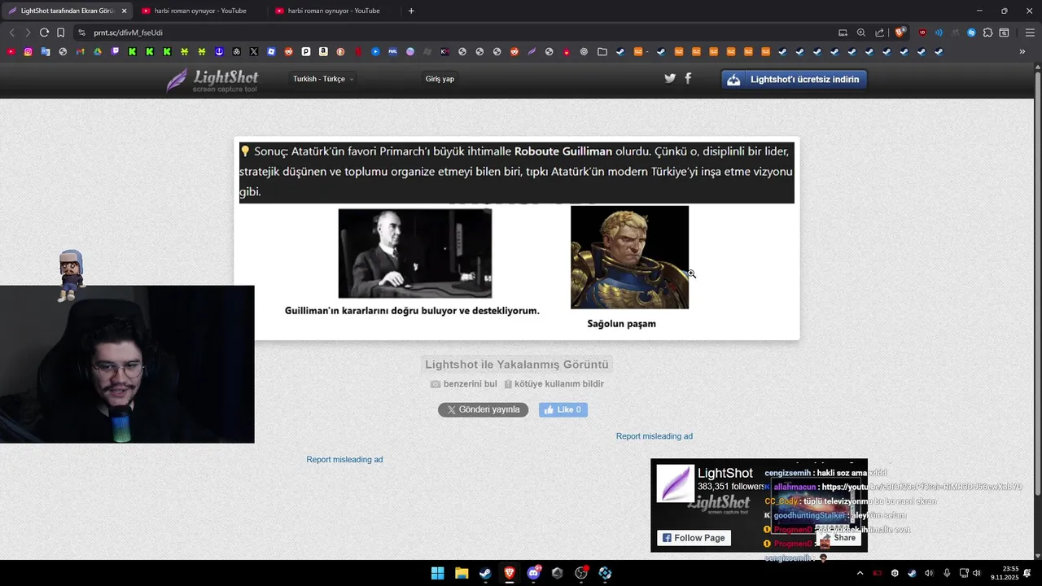
Task: Click the Share button in widget
Action: 838,538
